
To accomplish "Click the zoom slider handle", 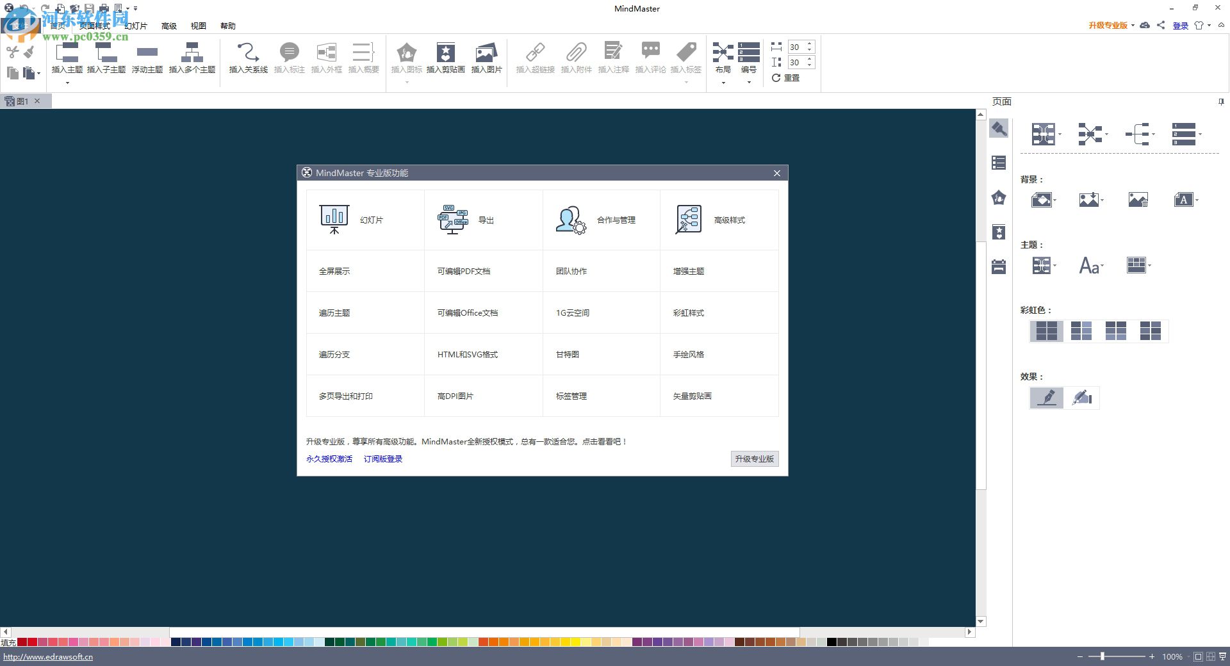I will (1103, 656).
